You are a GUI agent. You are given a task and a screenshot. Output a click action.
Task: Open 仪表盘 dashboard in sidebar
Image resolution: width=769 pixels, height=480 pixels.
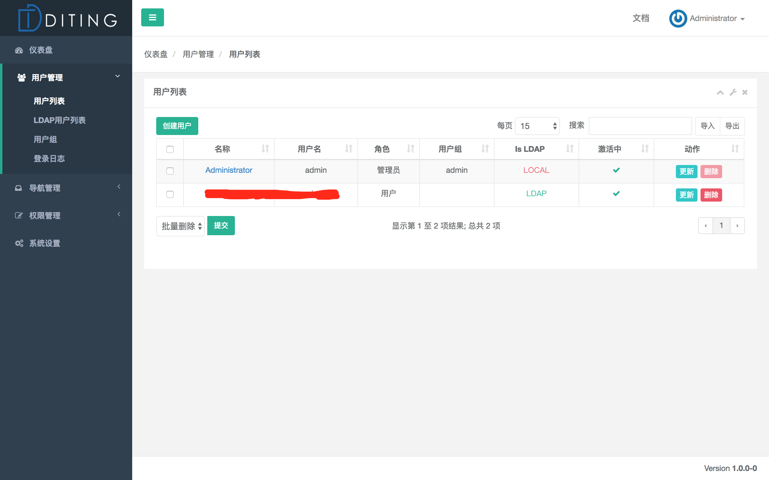(x=41, y=50)
